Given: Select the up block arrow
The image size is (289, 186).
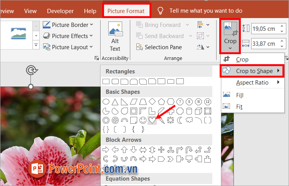Looking at the screenshot, I should 124,150.
